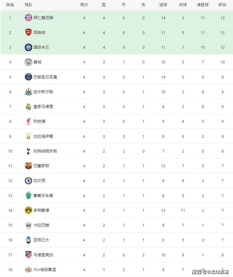Click the 进球 column header
The height and width of the screenshot is (277, 233).
click(163, 5)
